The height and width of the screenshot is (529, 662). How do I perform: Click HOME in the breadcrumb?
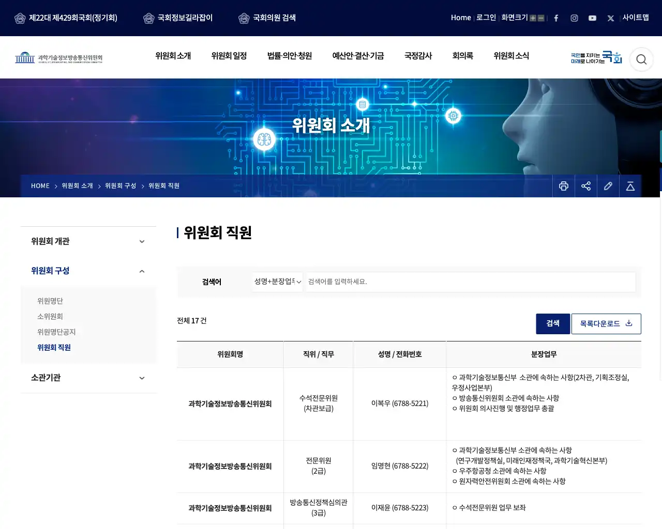click(x=40, y=186)
